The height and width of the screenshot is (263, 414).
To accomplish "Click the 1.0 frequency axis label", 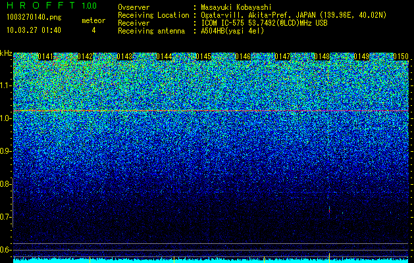I will 5,118.
